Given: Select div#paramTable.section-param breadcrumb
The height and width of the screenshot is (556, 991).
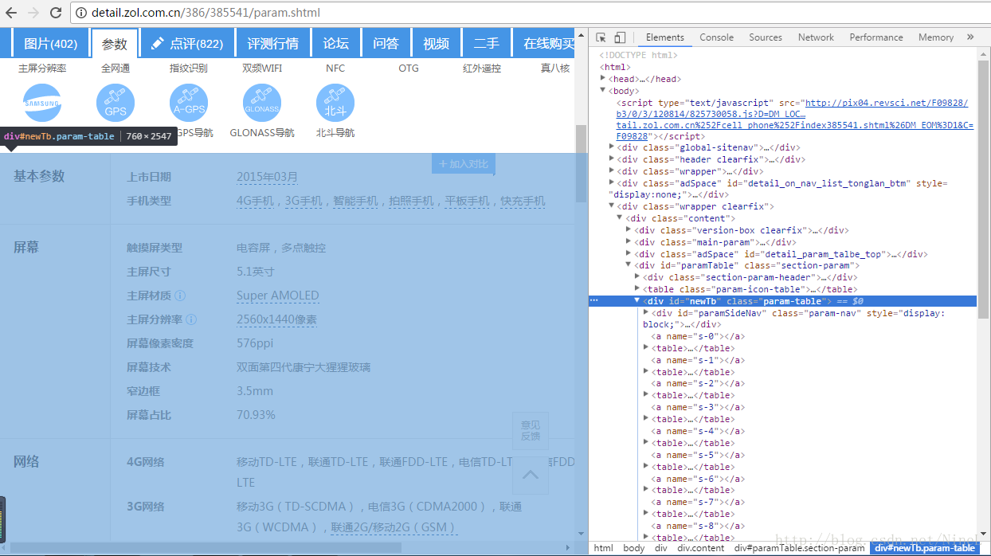Looking at the screenshot, I should [x=799, y=548].
